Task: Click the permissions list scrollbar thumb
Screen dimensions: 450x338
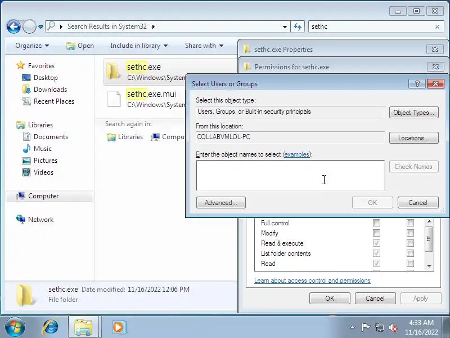Action: (429, 239)
